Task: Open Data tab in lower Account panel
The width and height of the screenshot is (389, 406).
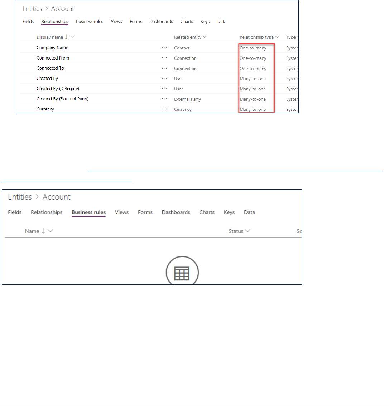Action: pyautogui.click(x=249, y=212)
